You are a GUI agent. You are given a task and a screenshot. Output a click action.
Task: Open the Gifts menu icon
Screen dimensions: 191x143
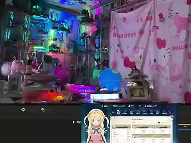[138, 112]
